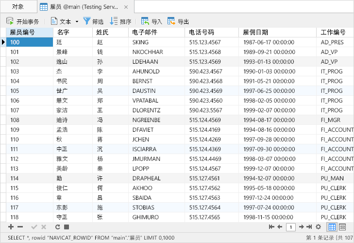The height and width of the screenshot is (243, 354).
Task: Click the 雇佣日期 column header
Action: [277, 33]
